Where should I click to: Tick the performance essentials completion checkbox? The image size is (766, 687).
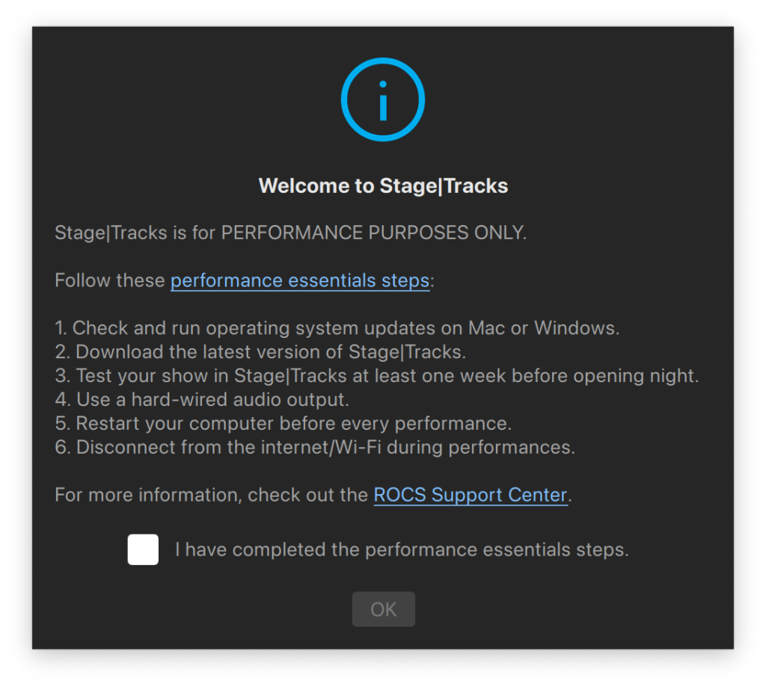point(143,549)
